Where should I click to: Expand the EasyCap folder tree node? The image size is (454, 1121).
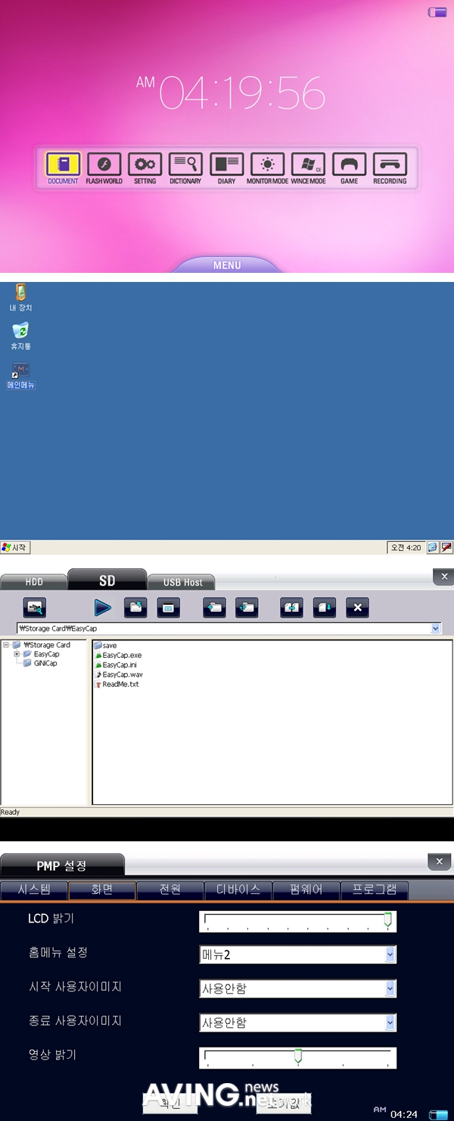point(17,654)
